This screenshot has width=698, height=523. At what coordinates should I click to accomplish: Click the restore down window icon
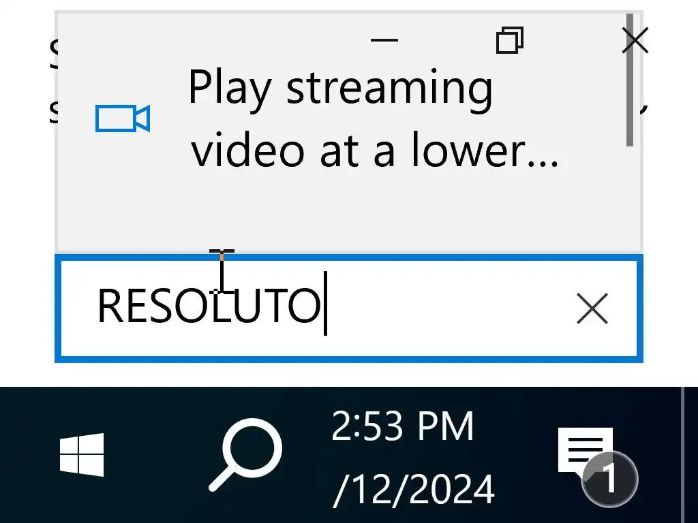click(x=510, y=39)
